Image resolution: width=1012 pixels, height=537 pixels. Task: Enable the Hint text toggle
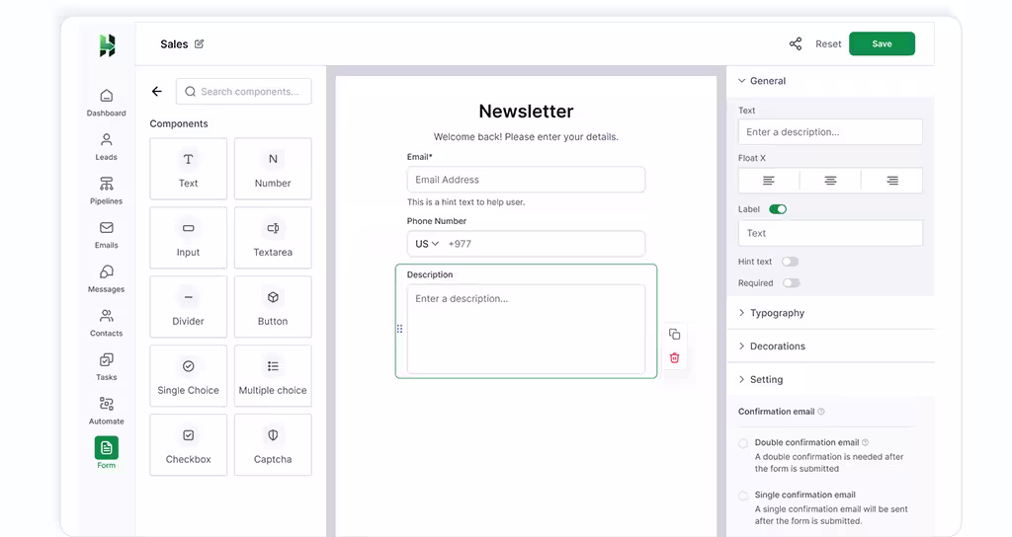790,262
